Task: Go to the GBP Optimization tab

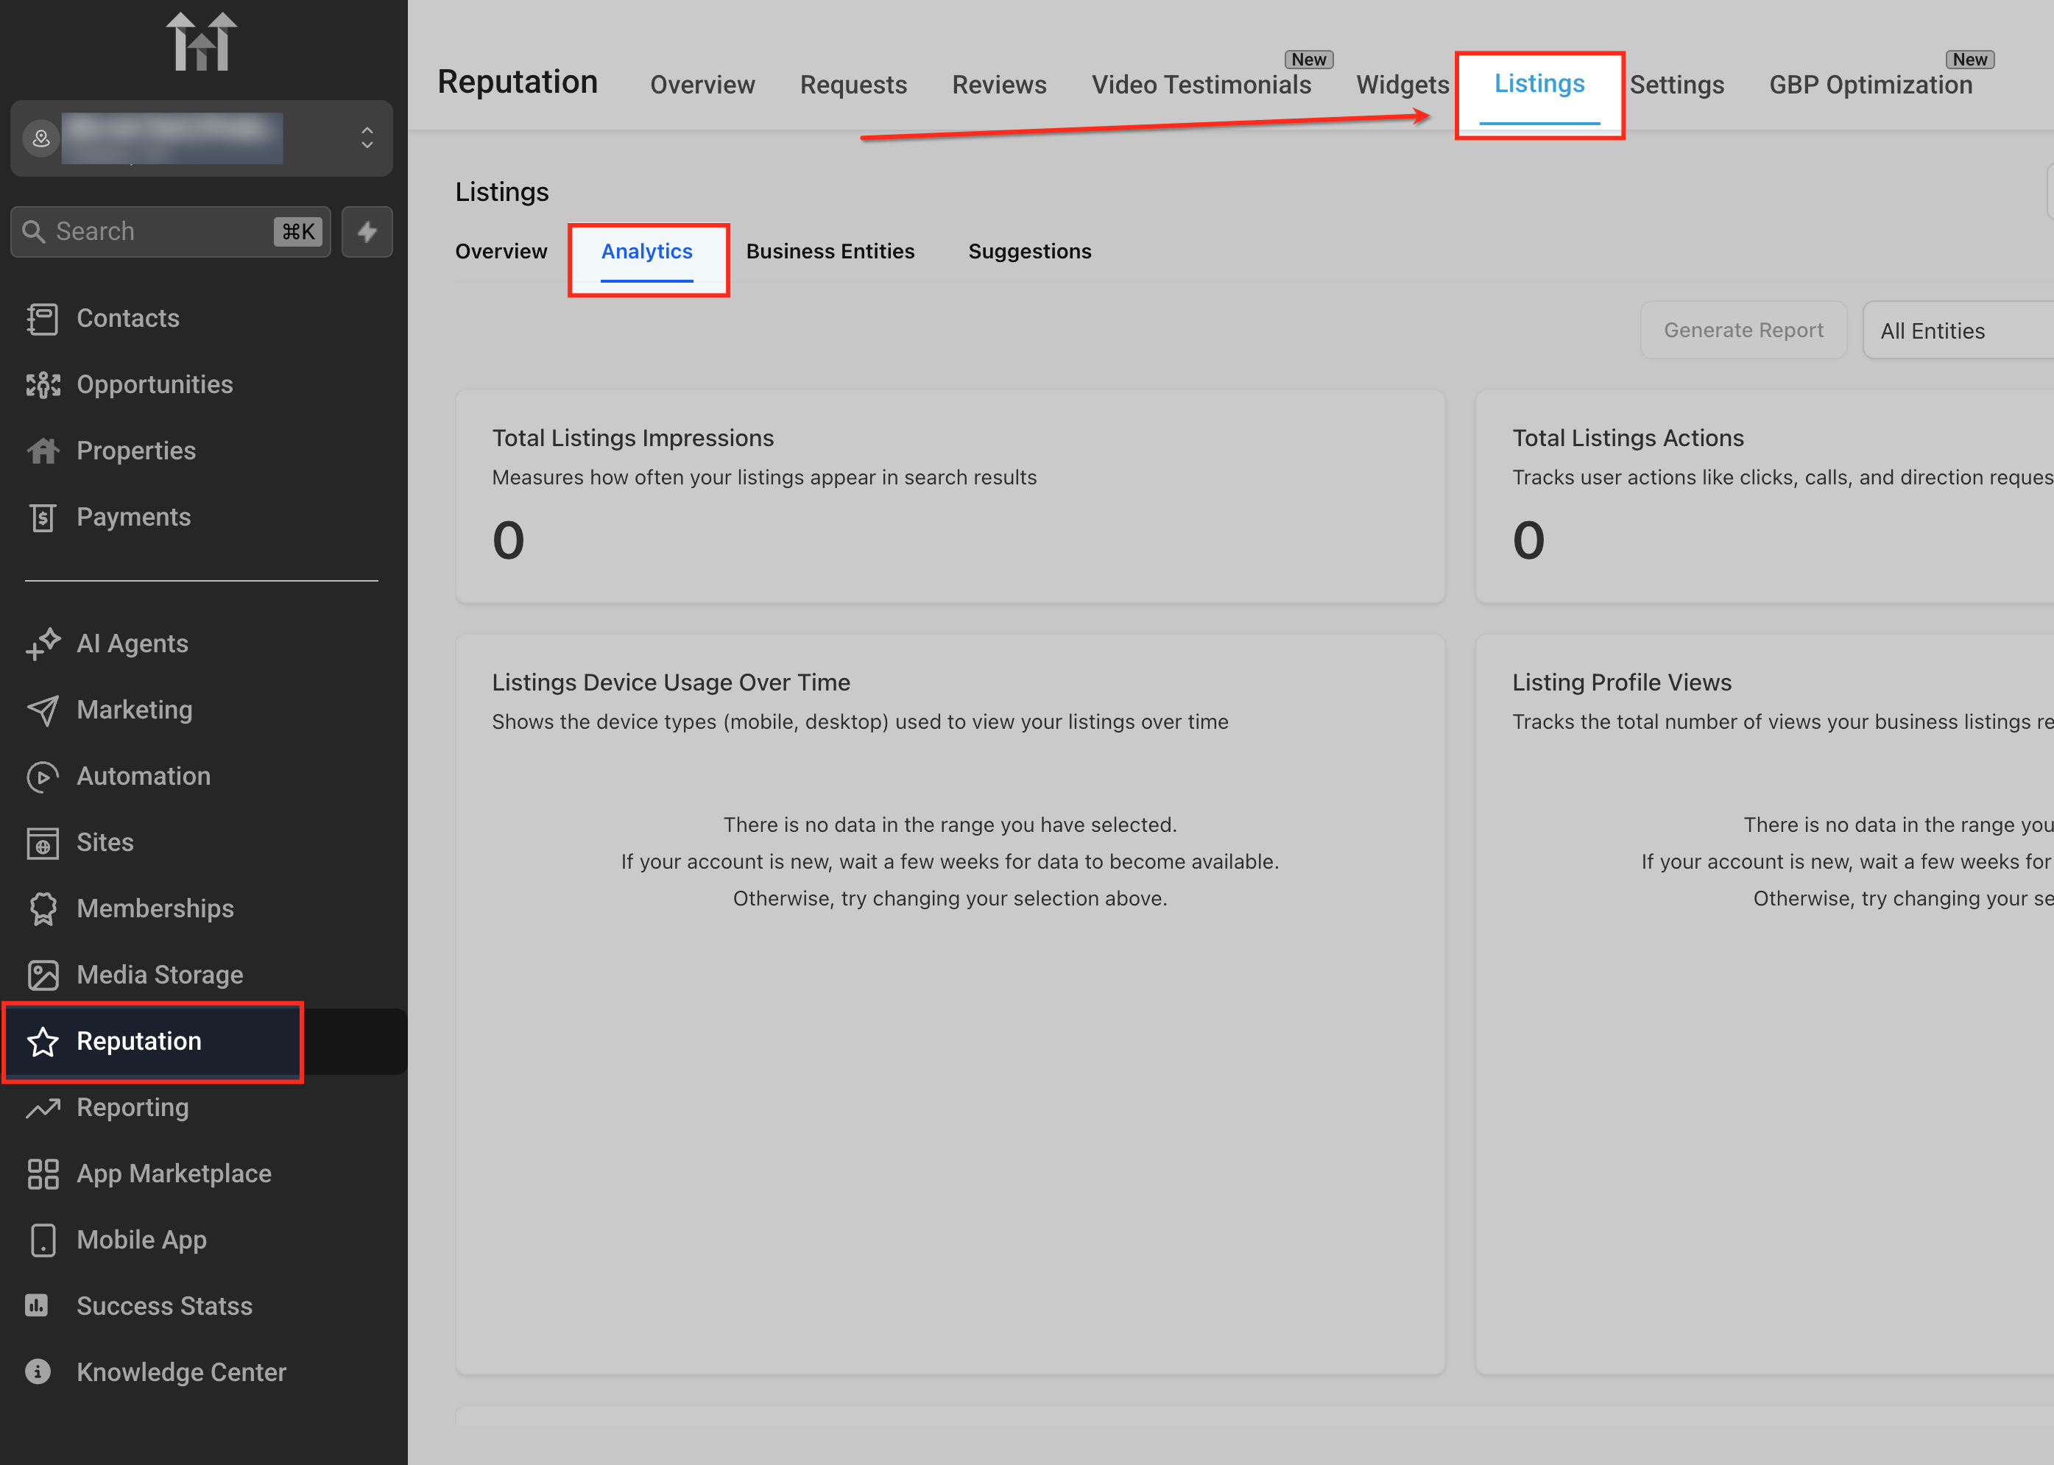Action: point(1870,85)
